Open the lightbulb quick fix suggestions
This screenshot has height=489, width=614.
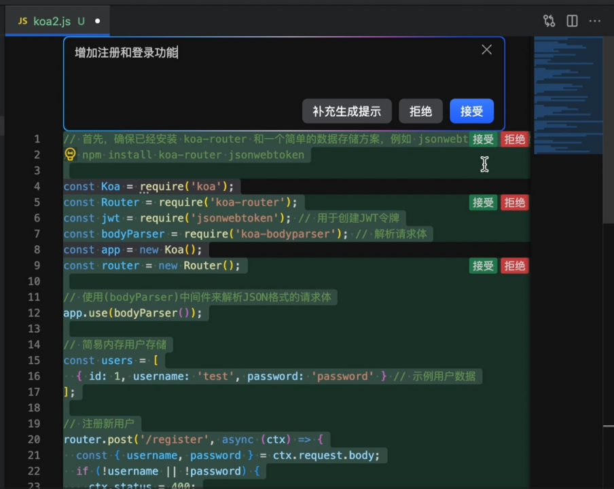[70, 154]
